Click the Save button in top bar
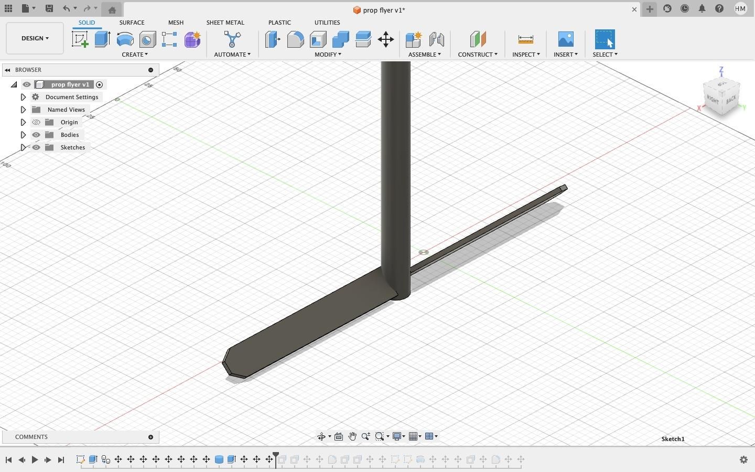This screenshot has height=472, width=755. 49,8
